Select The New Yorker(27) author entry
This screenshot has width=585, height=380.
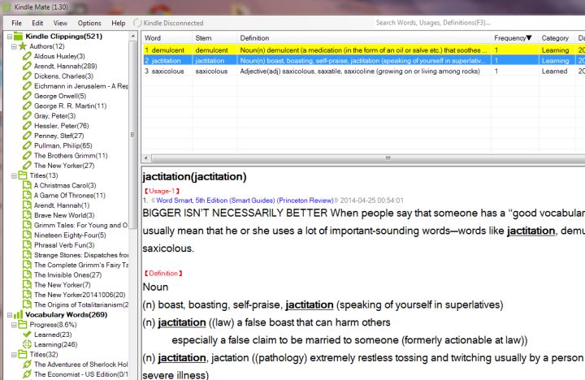64,166
